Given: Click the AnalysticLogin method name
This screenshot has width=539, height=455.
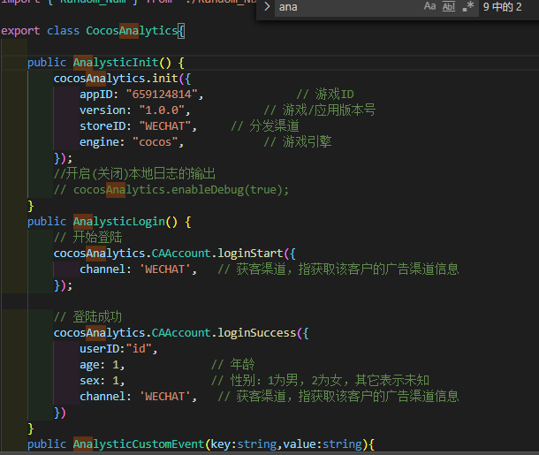Looking at the screenshot, I should [119, 221].
